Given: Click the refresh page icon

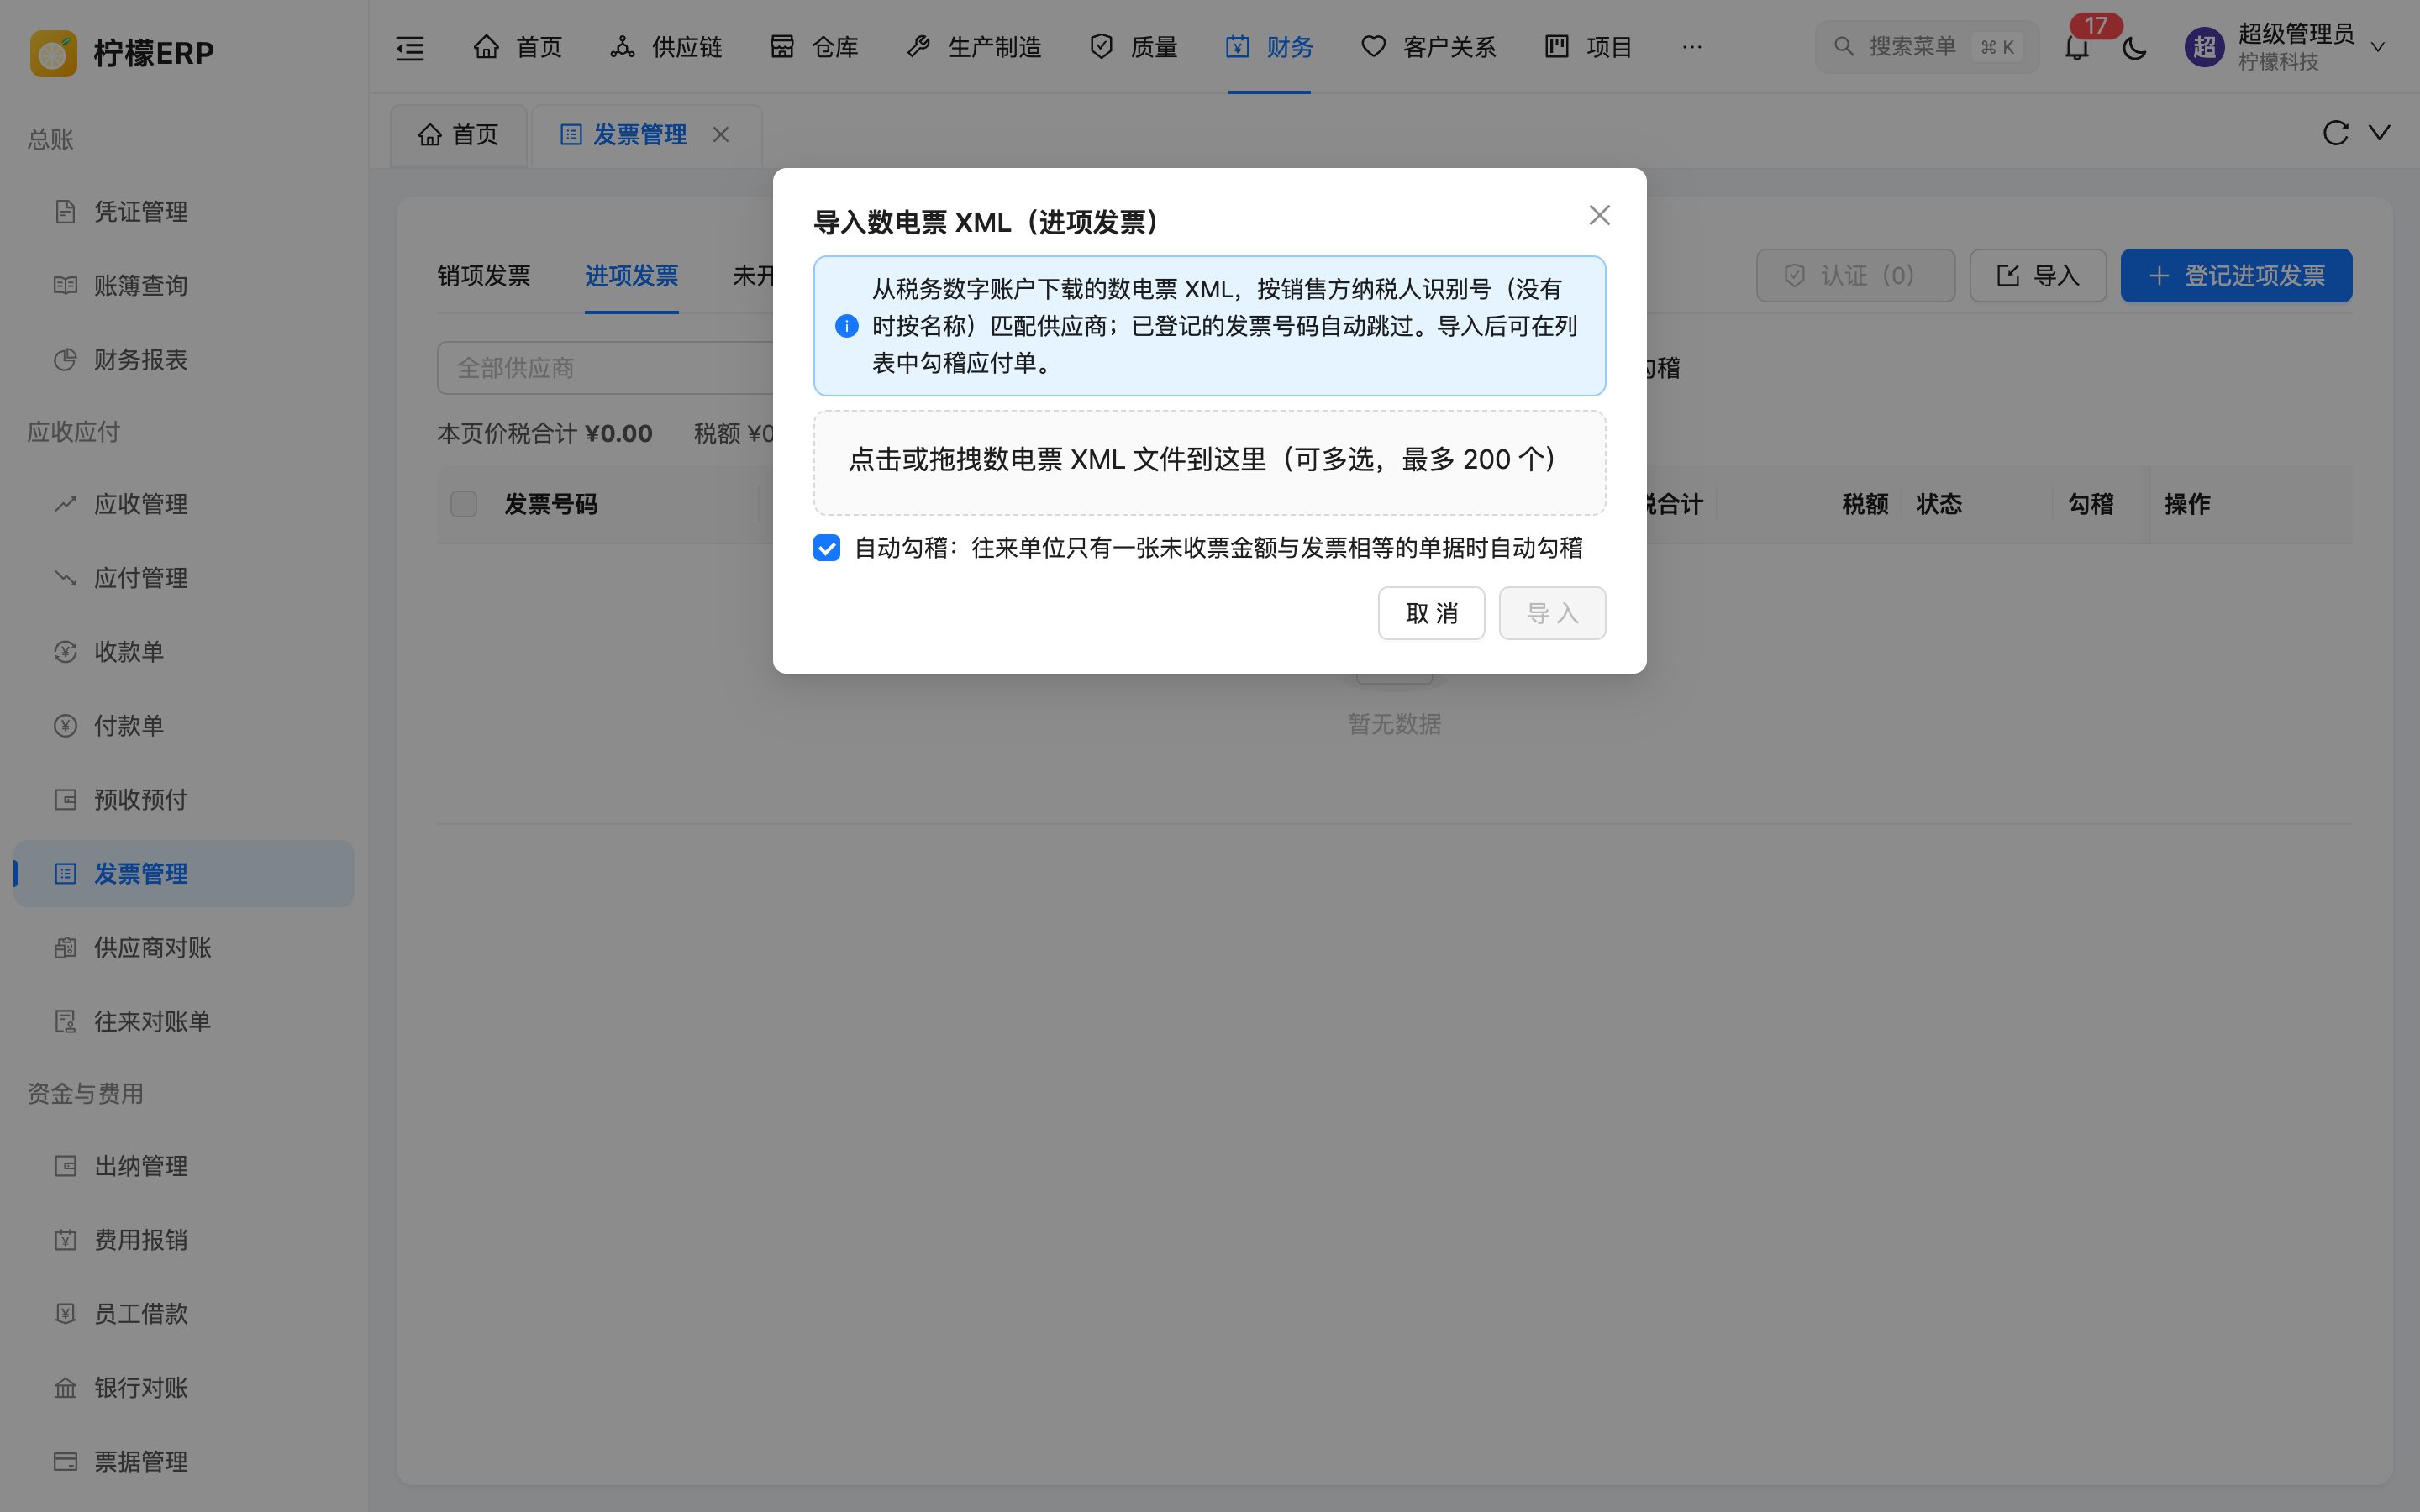Looking at the screenshot, I should 2335,133.
